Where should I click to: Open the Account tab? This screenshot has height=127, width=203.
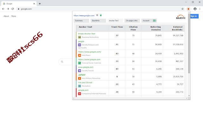click(149, 21)
